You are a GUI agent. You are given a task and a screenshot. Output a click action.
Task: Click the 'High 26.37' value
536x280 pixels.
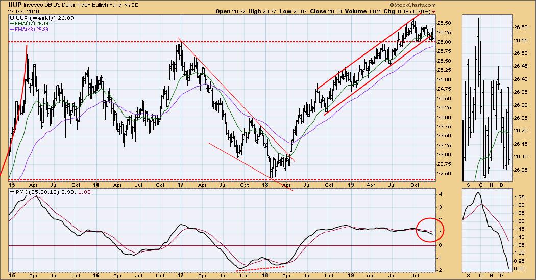[x=263, y=11]
